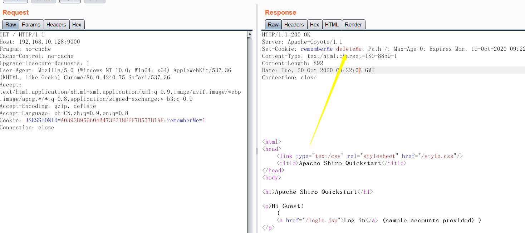The width and height of the screenshot is (525, 233).
Task: Click the title tag 'Apache Shiro Quickstart' line
Action: tap(342, 163)
